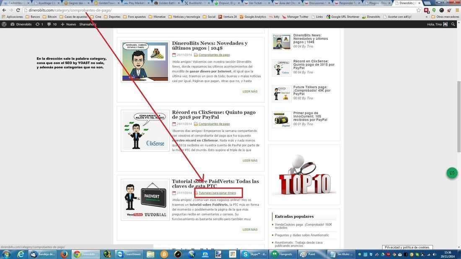The image size is (461, 259).
Task: Click the ClixSense post thumbnail image
Action: (x=145, y=131)
